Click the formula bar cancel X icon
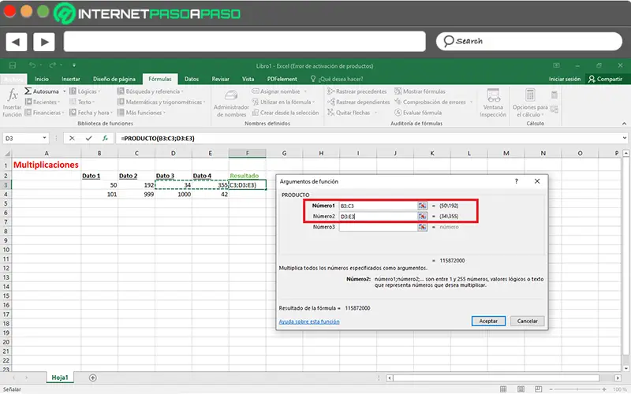The image size is (631, 394). coord(72,138)
